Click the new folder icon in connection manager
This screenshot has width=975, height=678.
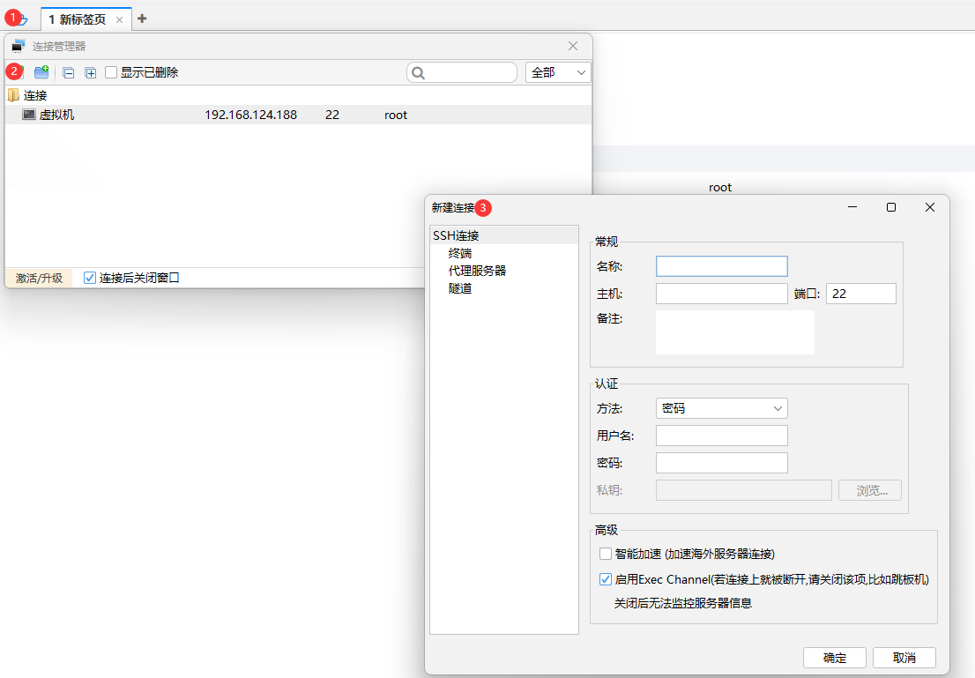click(41, 72)
